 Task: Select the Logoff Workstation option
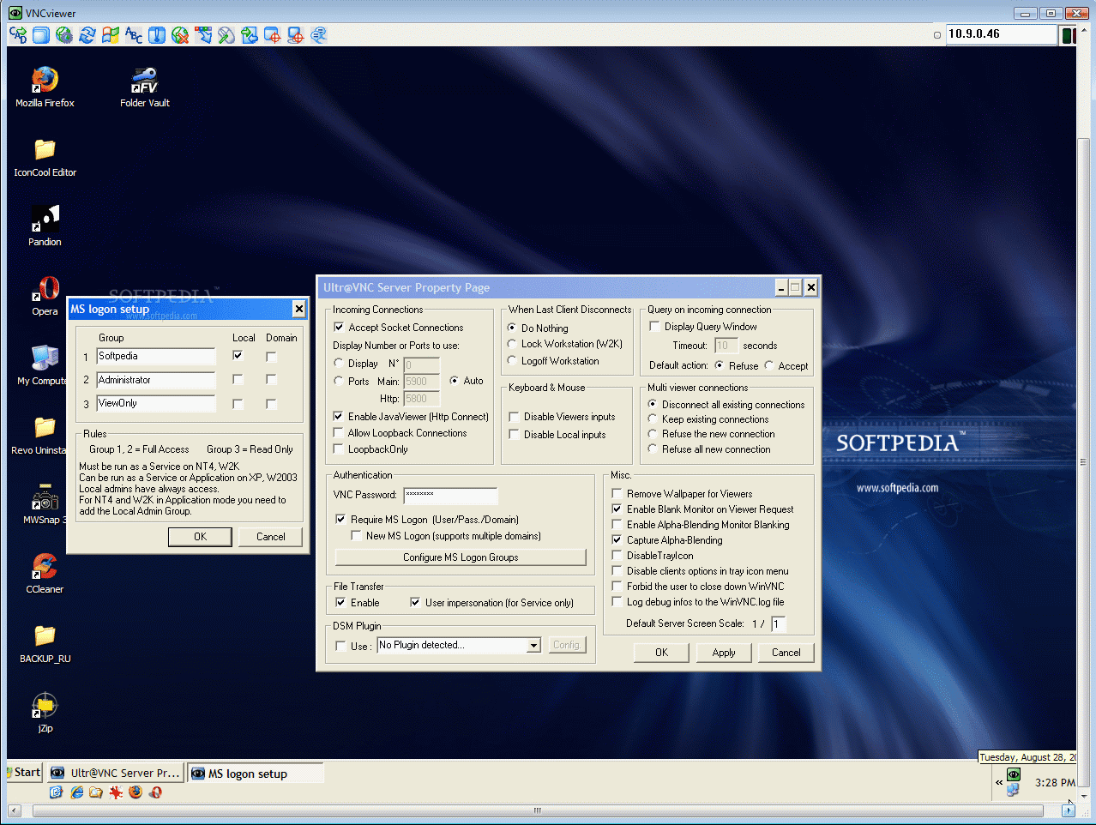pyautogui.click(x=512, y=360)
